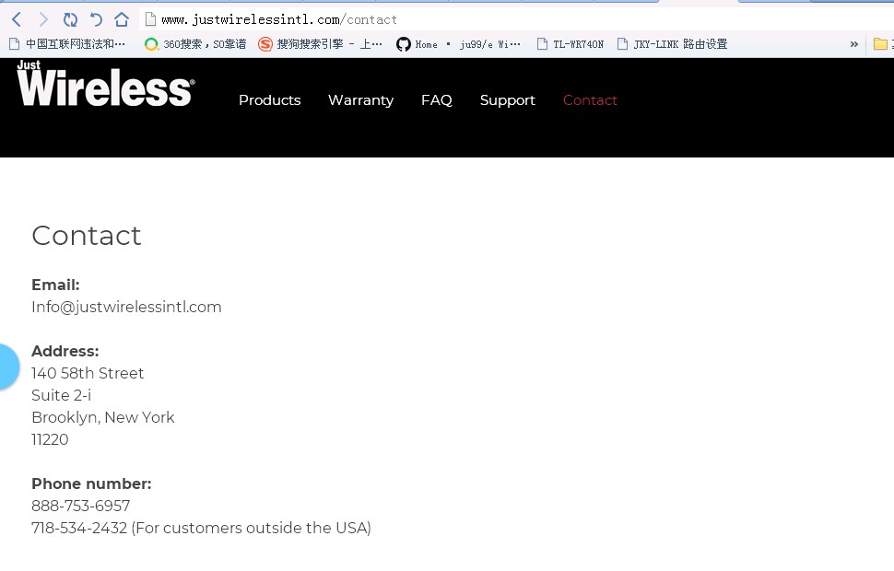This screenshot has width=894, height=571.
Task: Open the Support menu item
Action: (x=508, y=100)
